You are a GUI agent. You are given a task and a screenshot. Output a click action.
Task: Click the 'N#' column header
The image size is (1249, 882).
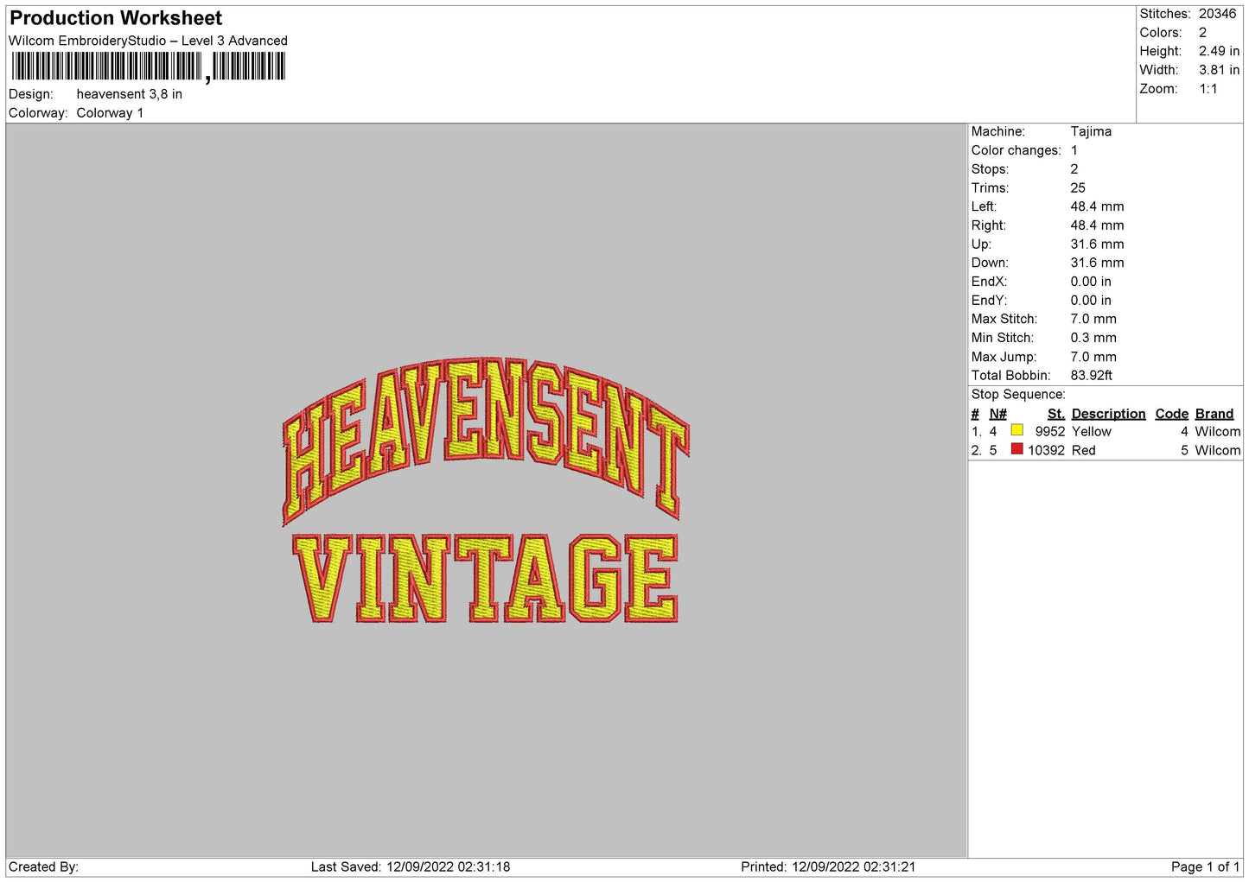coord(998,414)
